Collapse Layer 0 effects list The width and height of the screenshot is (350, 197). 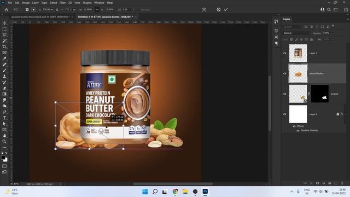(345, 114)
